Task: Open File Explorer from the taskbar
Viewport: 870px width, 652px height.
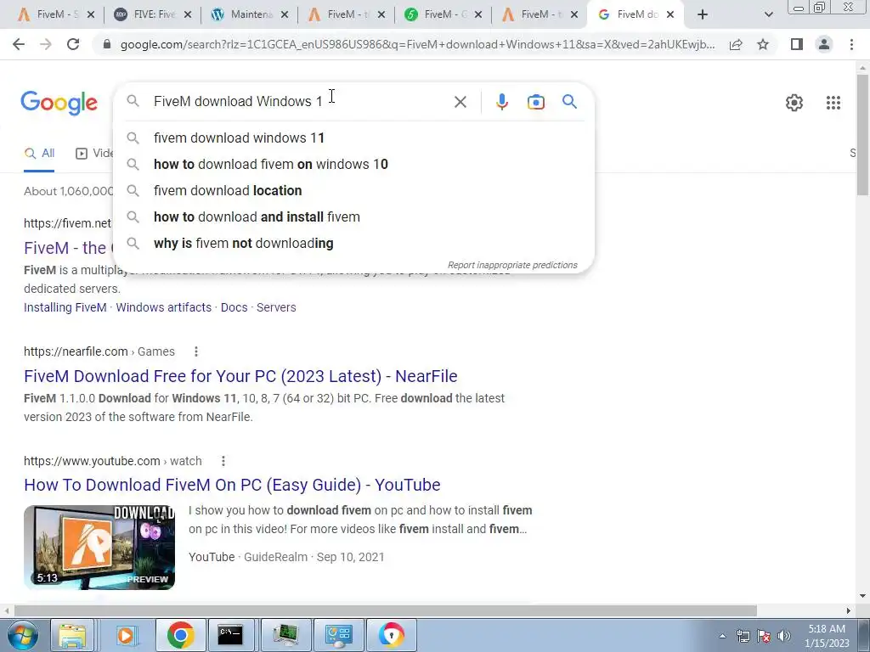Action: (73, 635)
